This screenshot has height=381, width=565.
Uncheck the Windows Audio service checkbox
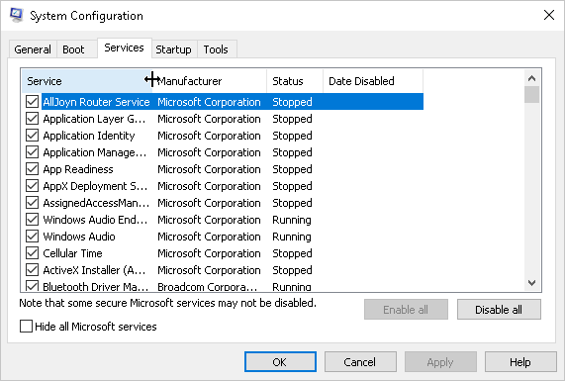(x=32, y=237)
